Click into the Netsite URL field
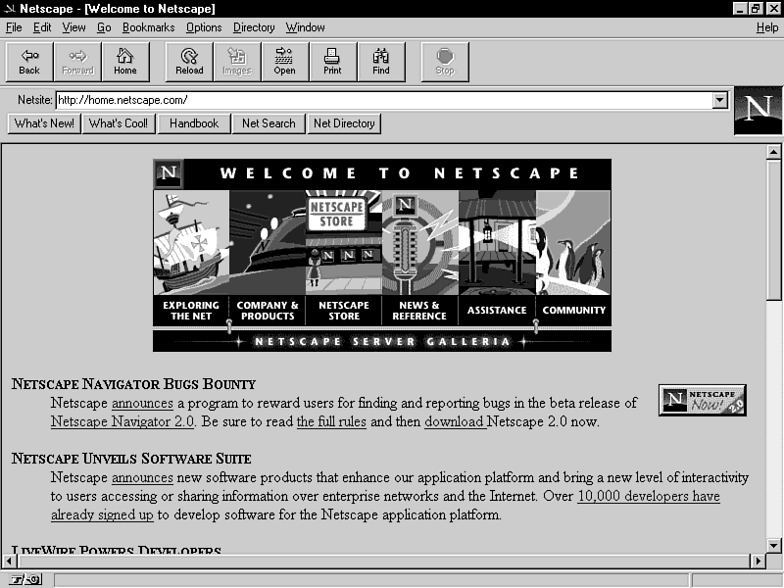Image resolution: width=784 pixels, height=588 pixels. tap(384, 100)
